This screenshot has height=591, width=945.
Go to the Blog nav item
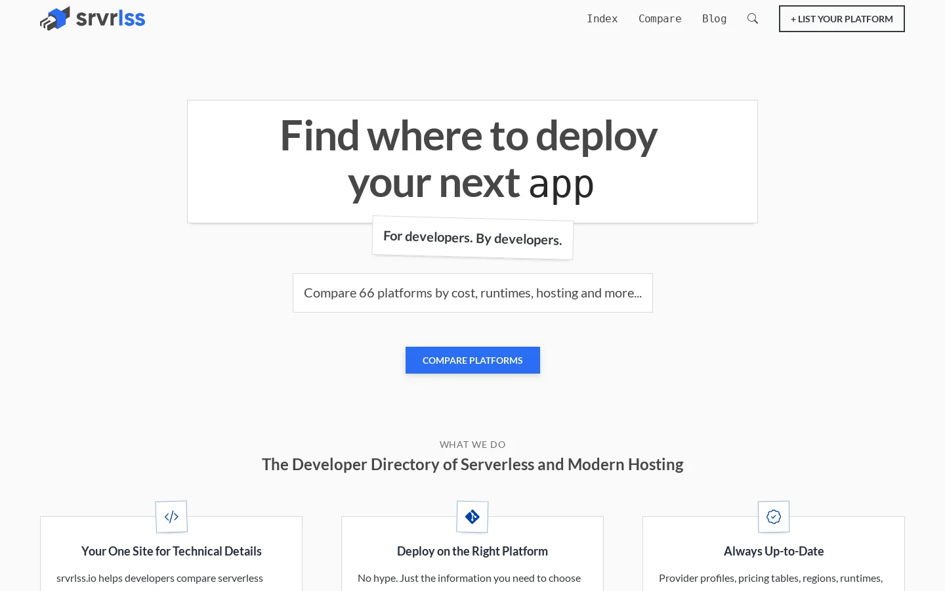[714, 18]
